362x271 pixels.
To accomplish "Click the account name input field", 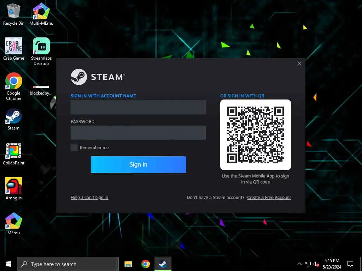I will 138,107.
